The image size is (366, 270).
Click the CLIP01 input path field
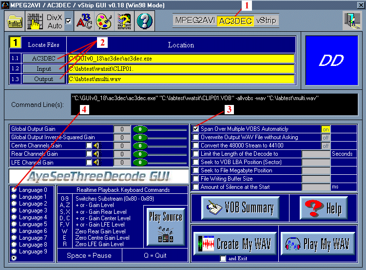(181, 69)
